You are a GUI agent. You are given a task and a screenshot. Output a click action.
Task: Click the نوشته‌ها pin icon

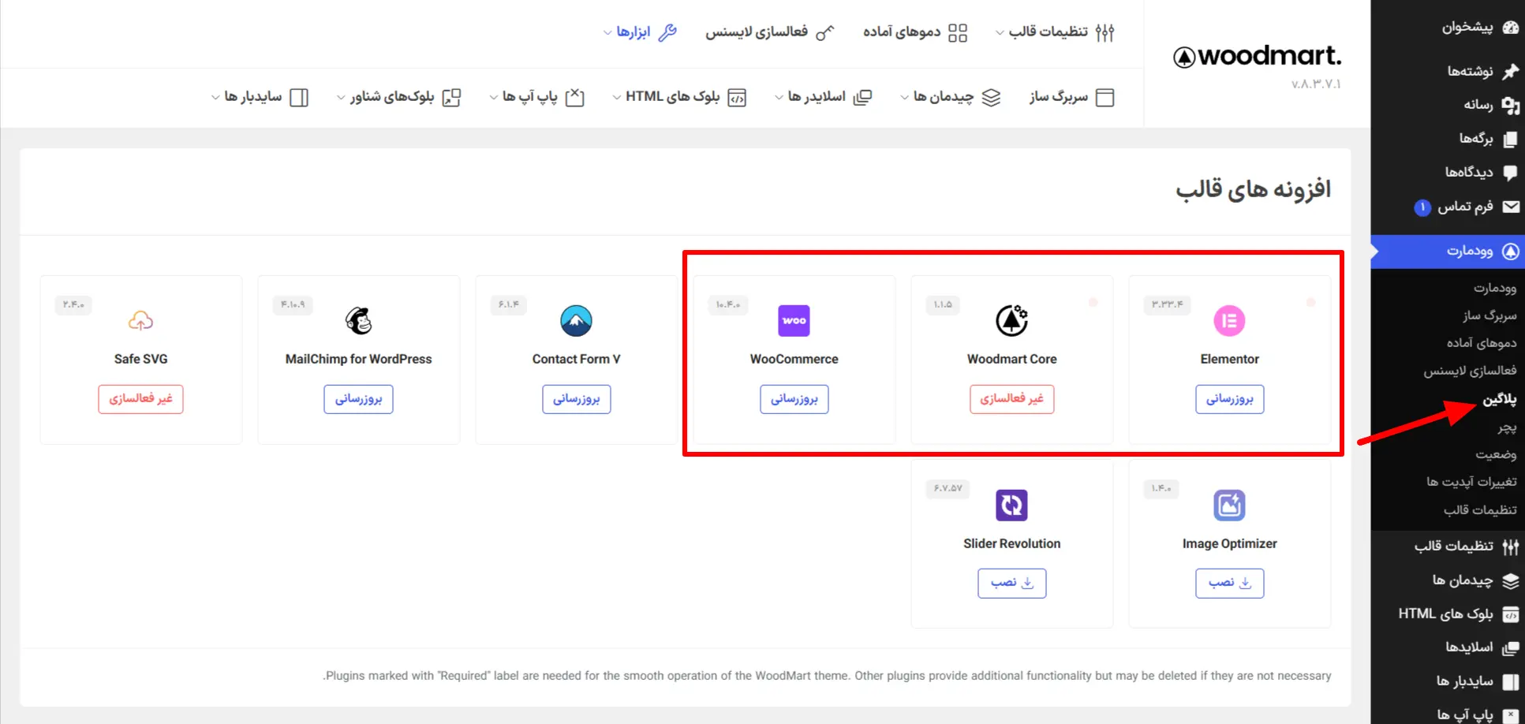[1510, 71]
